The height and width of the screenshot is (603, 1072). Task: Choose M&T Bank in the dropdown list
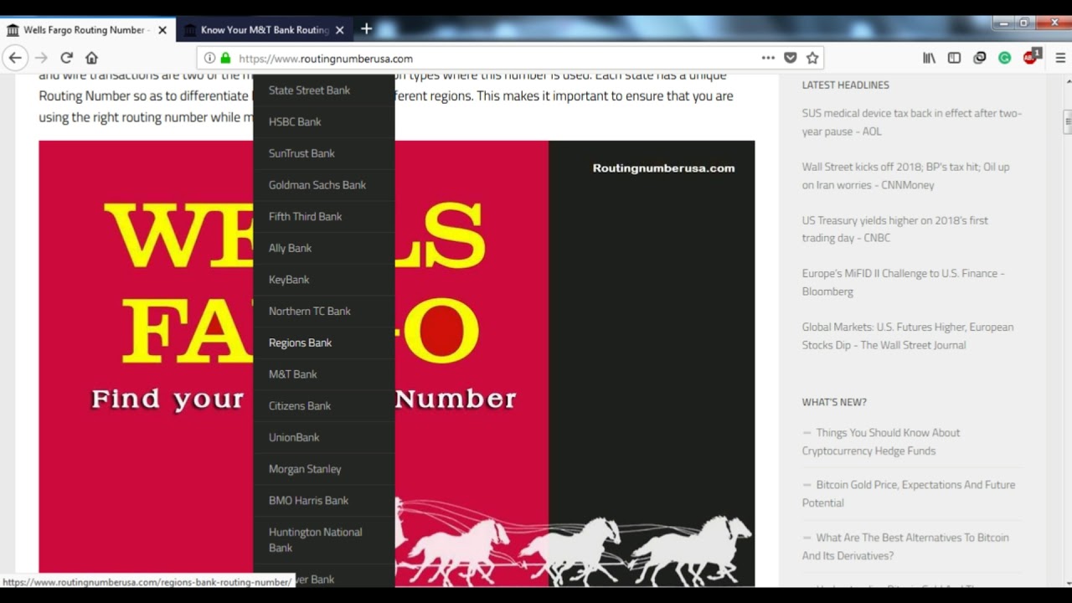[323, 374]
